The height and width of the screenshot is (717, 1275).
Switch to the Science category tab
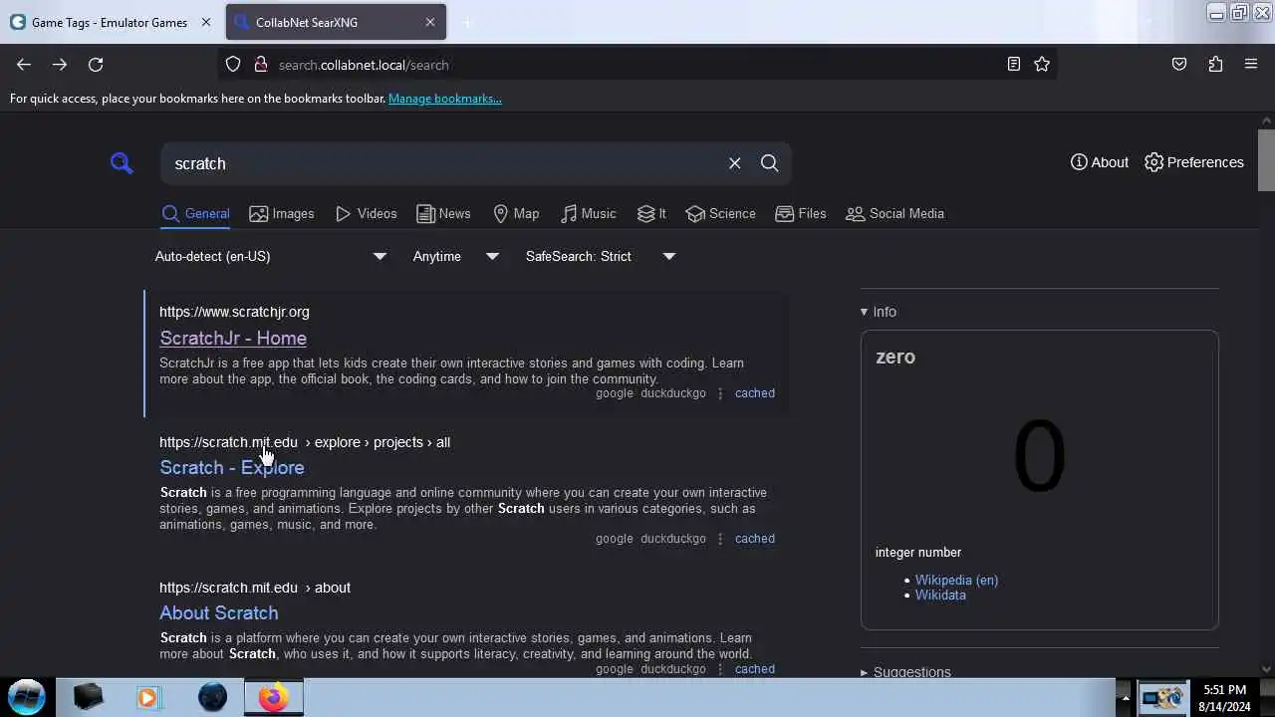(720, 213)
